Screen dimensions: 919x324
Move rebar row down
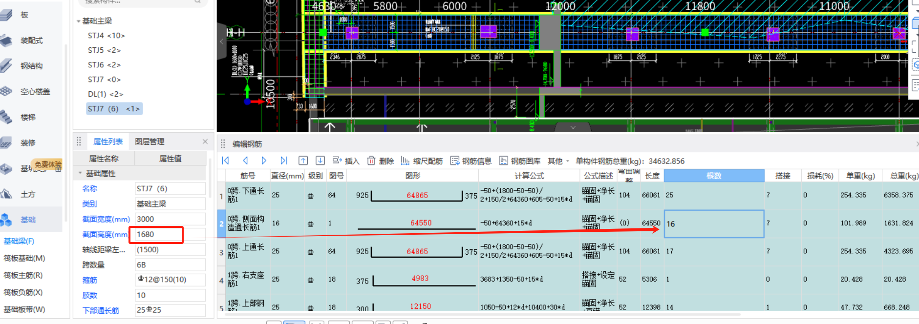[321, 161]
